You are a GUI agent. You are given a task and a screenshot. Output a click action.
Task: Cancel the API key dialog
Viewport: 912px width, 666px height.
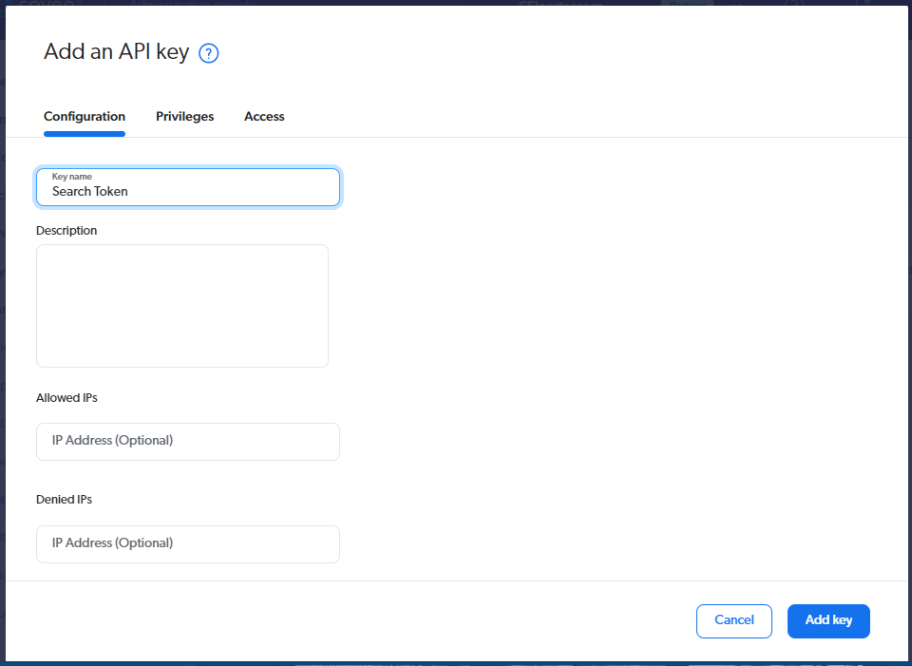click(x=734, y=621)
